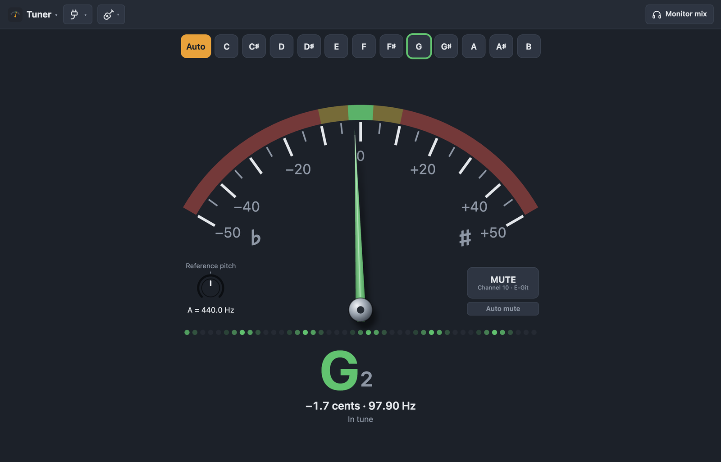Click the "−1.7 cents · 97.90 Hz" readout
The height and width of the screenshot is (462, 721).
point(360,406)
